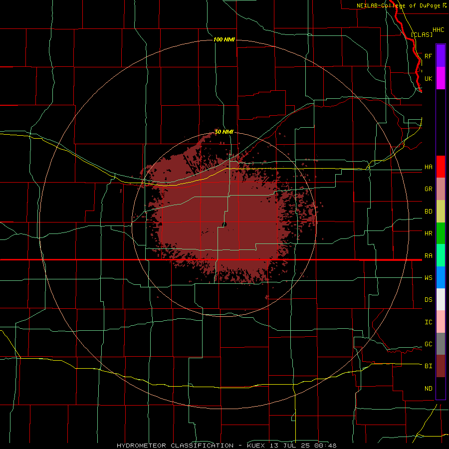Viewport: 449px width, 449px height.
Task: Click the GR pinkish-brown legend swatch
Action: [441, 189]
